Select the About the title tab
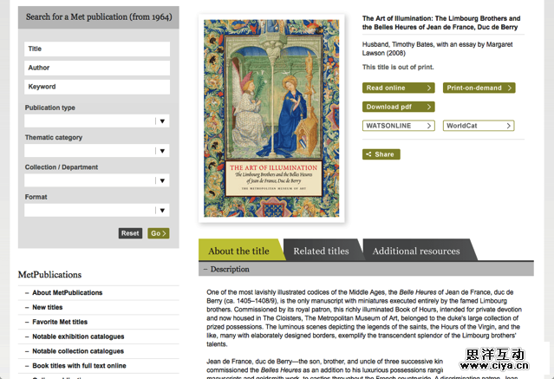 (x=238, y=251)
